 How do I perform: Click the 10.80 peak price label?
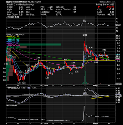pos(85,35)
